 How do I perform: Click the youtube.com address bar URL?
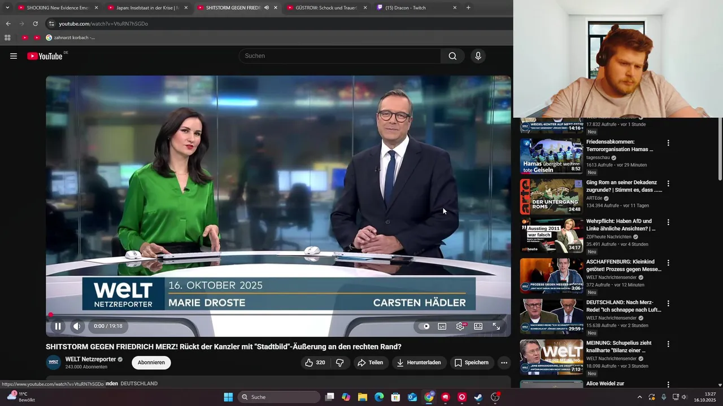(x=103, y=24)
